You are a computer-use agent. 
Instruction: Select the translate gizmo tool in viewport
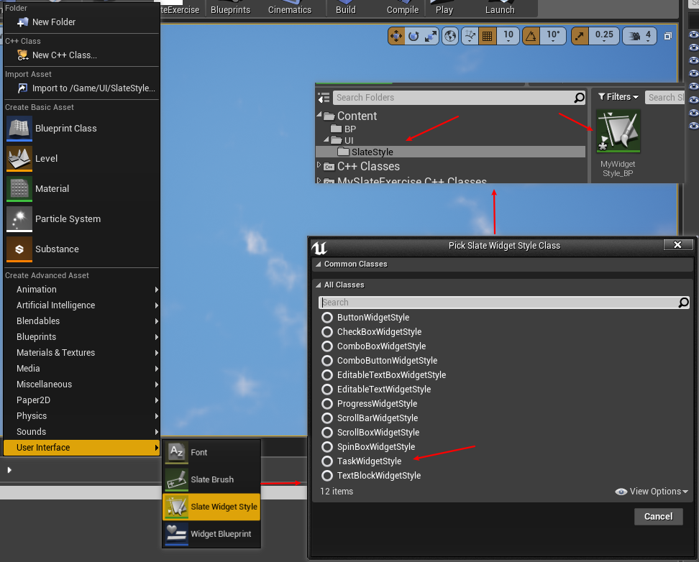click(396, 36)
